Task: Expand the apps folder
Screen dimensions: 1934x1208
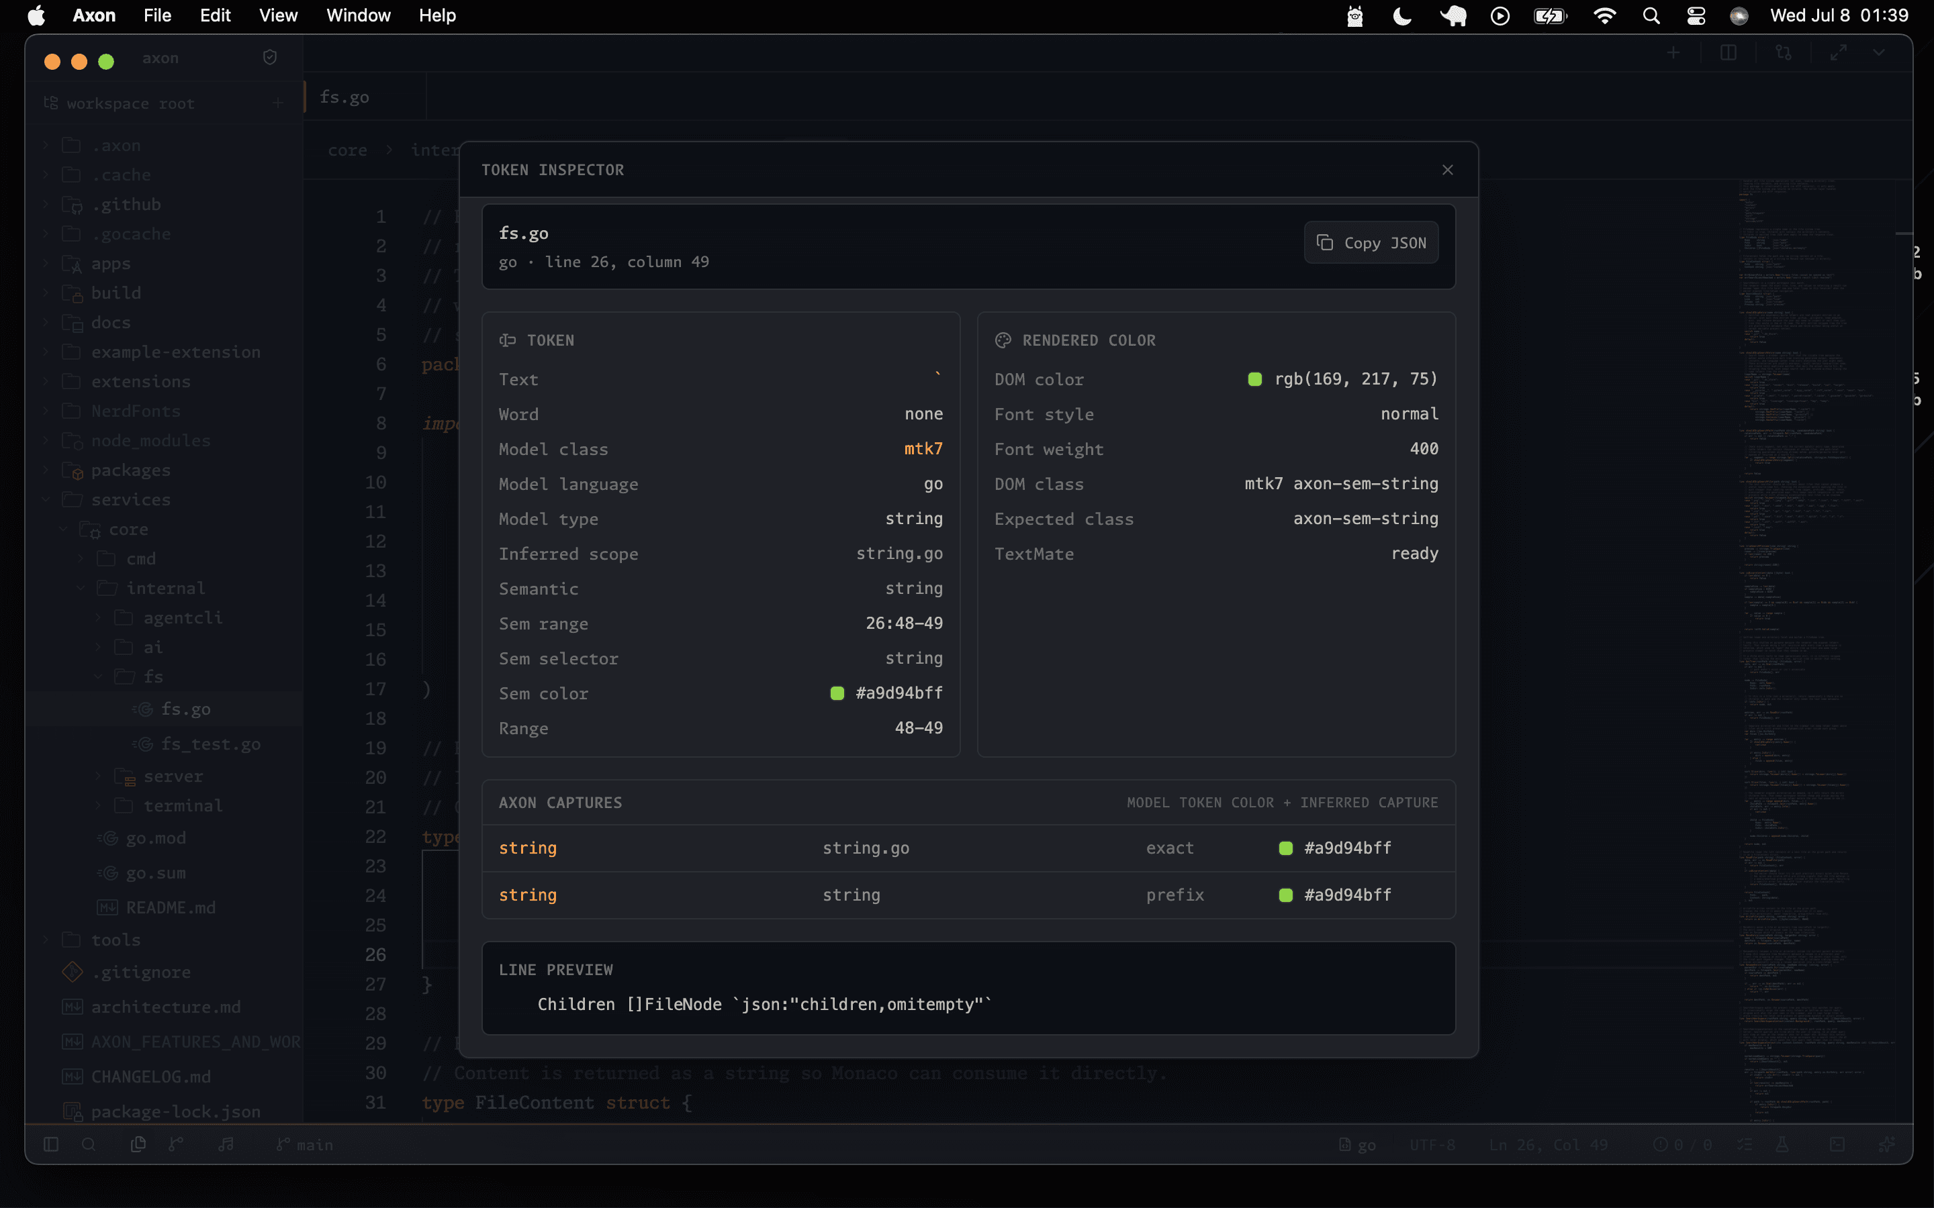Action: coord(46,264)
